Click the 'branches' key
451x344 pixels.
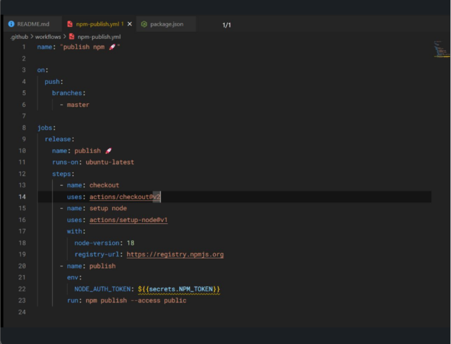(x=67, y=93)
